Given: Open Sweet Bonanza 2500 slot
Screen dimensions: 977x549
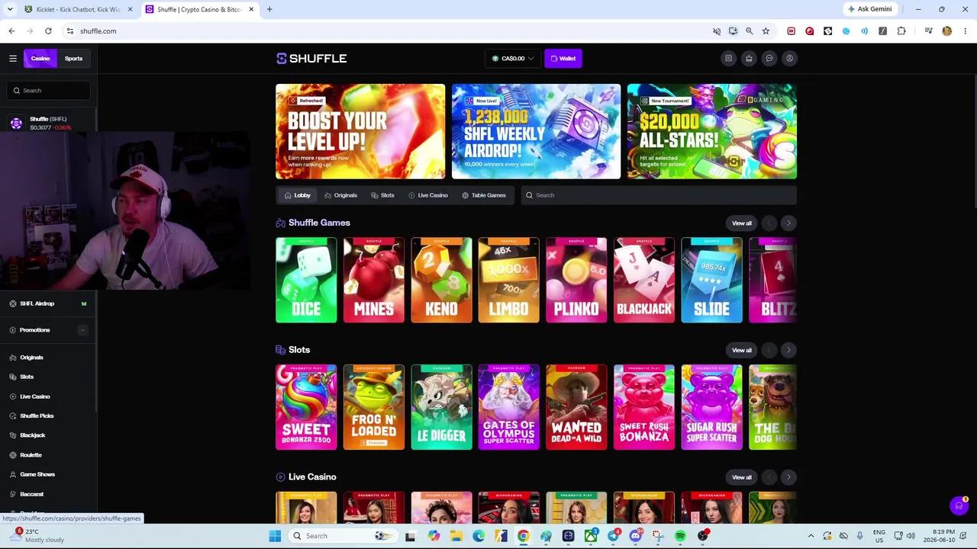Looking at the screenshot, I should coord(306,407).
